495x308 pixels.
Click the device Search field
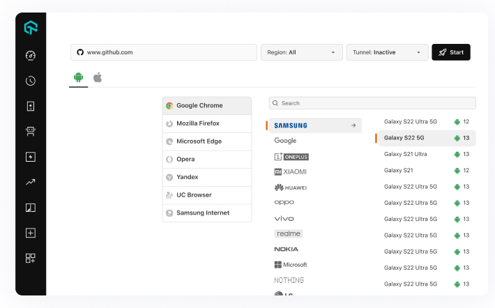372,103
